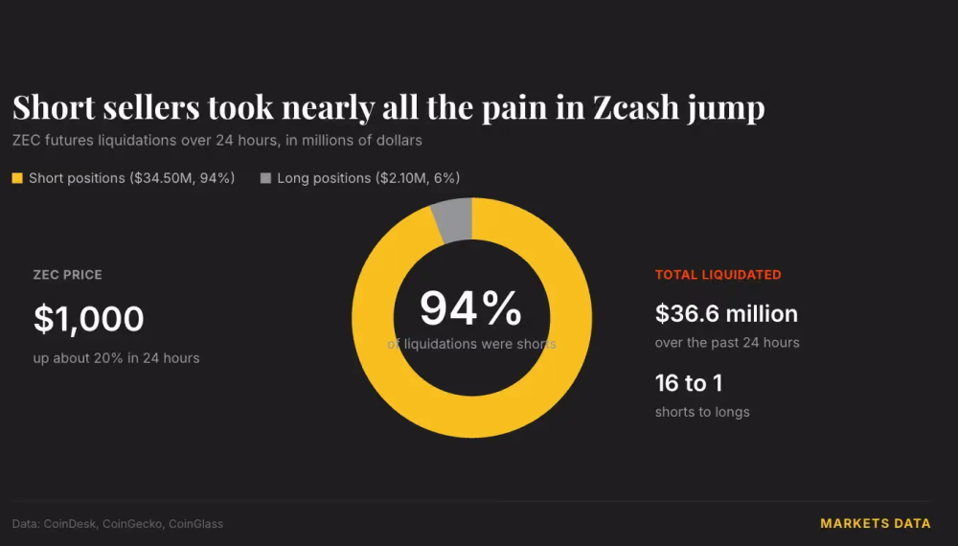Click the red TOTAL LIQUIDATED heading
This screenshot has width=958, height=546.
(x=718, y=275)
